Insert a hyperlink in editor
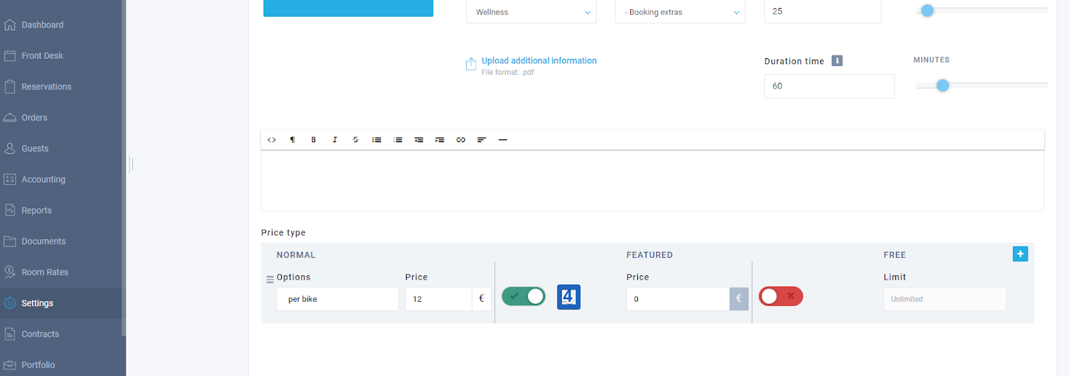 click(461, 140)
